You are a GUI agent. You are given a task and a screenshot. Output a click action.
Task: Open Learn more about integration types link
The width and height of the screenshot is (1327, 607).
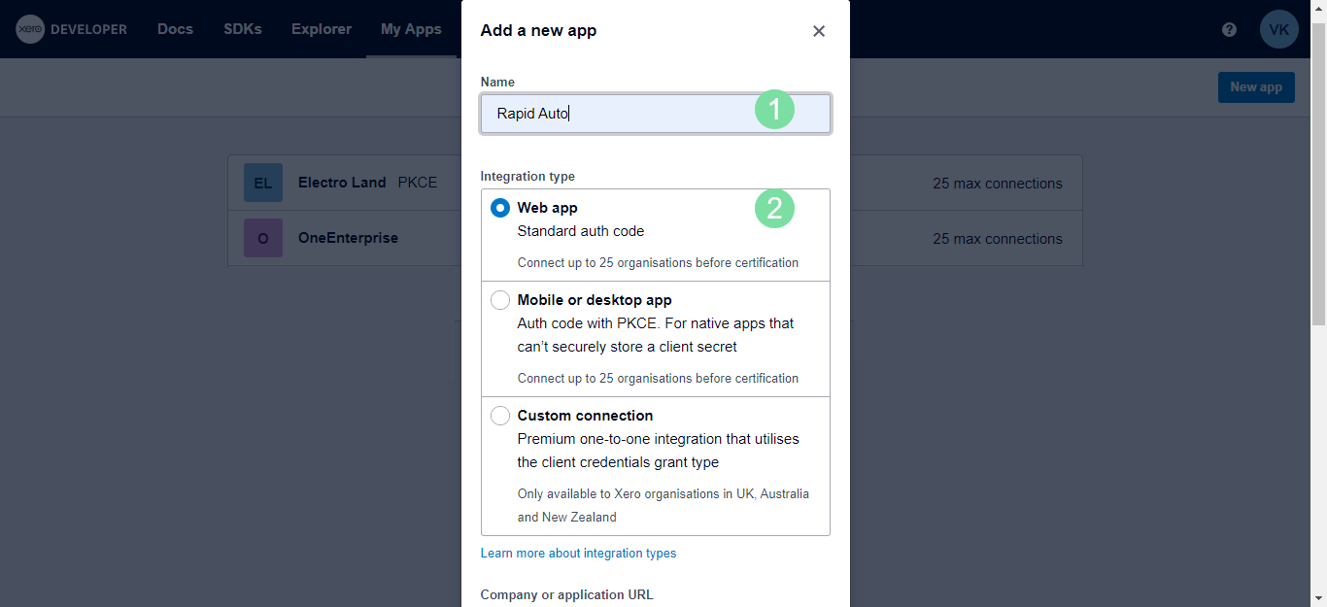578,554
